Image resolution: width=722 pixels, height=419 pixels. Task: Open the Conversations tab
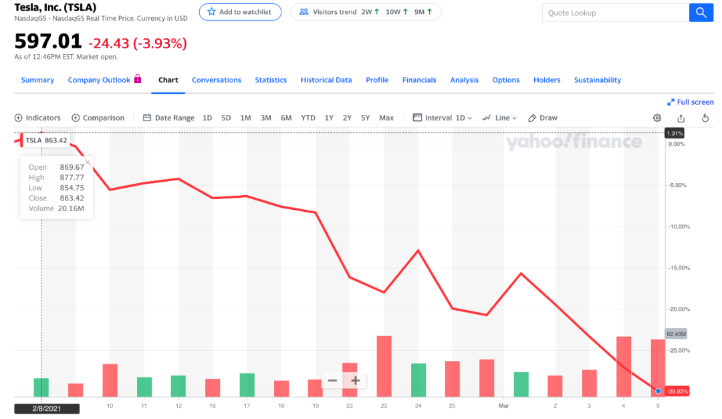click(x=217, y=80)
